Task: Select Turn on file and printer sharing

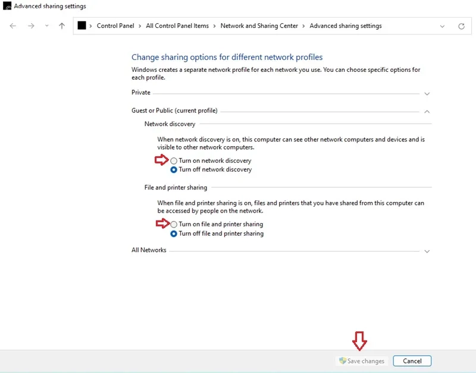Action: pyautogui.click(x=174, y=225)
